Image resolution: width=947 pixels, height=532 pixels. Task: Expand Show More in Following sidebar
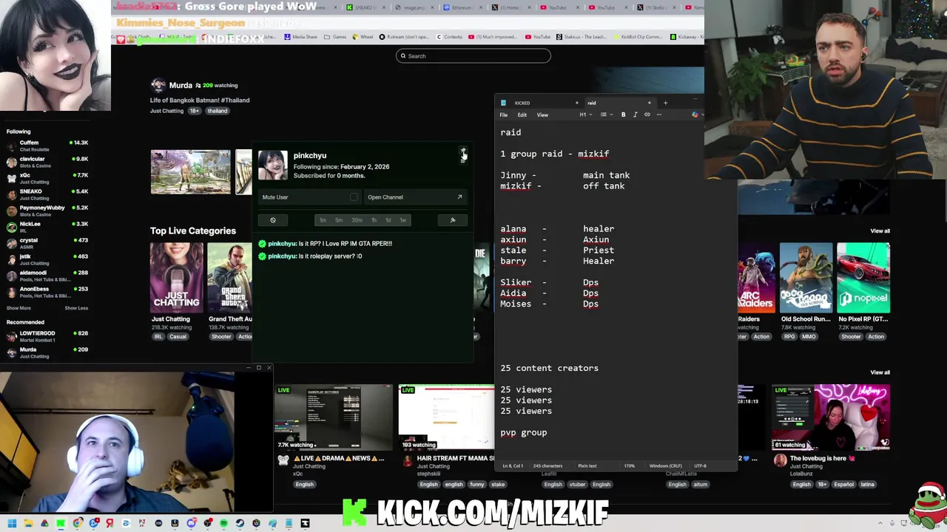click(19, 308)
